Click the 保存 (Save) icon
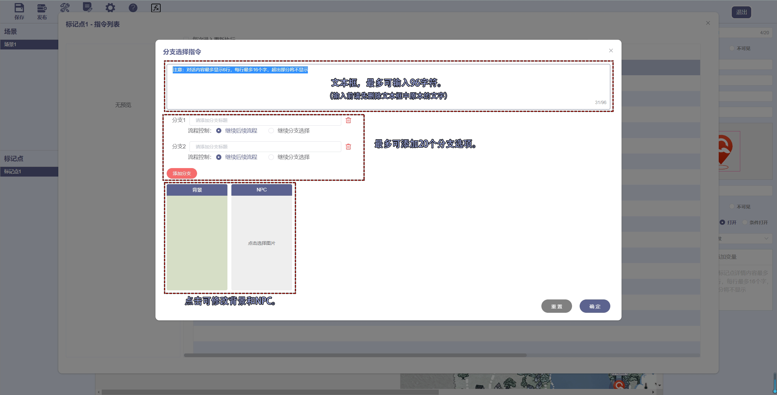 [x=19, y=8]
